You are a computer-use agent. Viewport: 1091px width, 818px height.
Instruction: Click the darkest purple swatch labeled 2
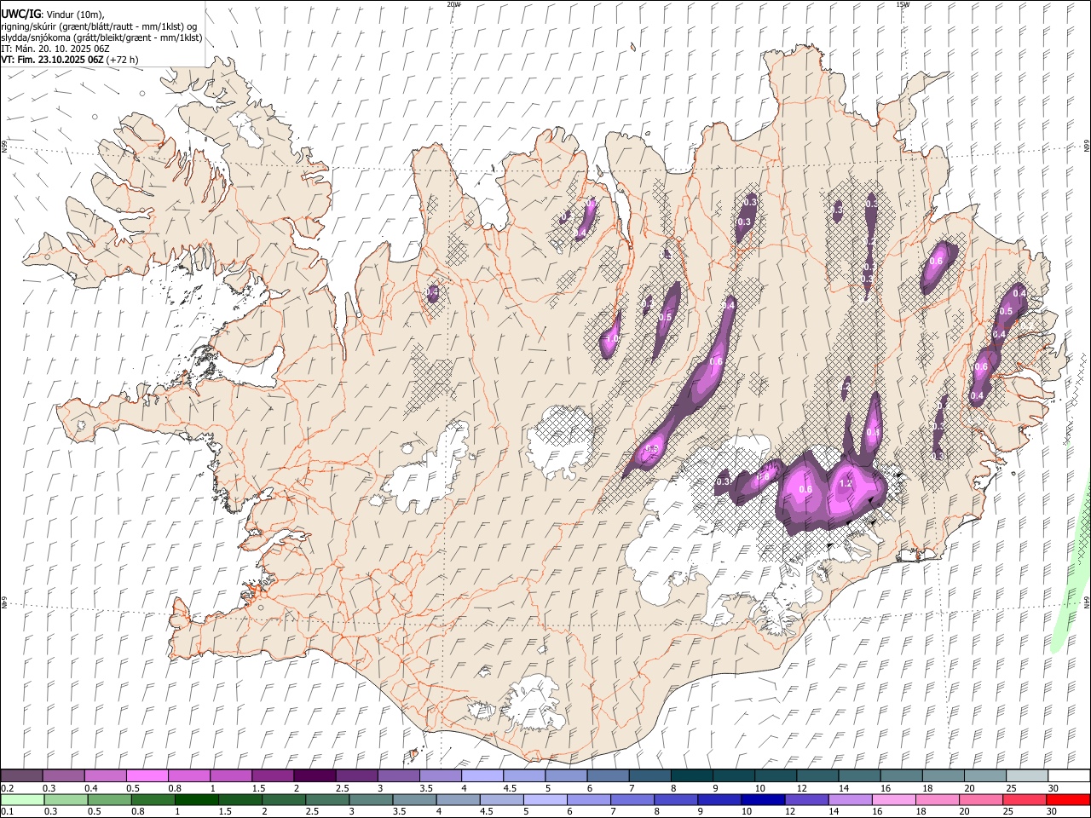click(315, 776)
